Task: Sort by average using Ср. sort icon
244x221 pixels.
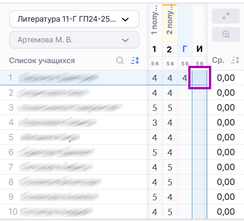Action: coord(235,60)
